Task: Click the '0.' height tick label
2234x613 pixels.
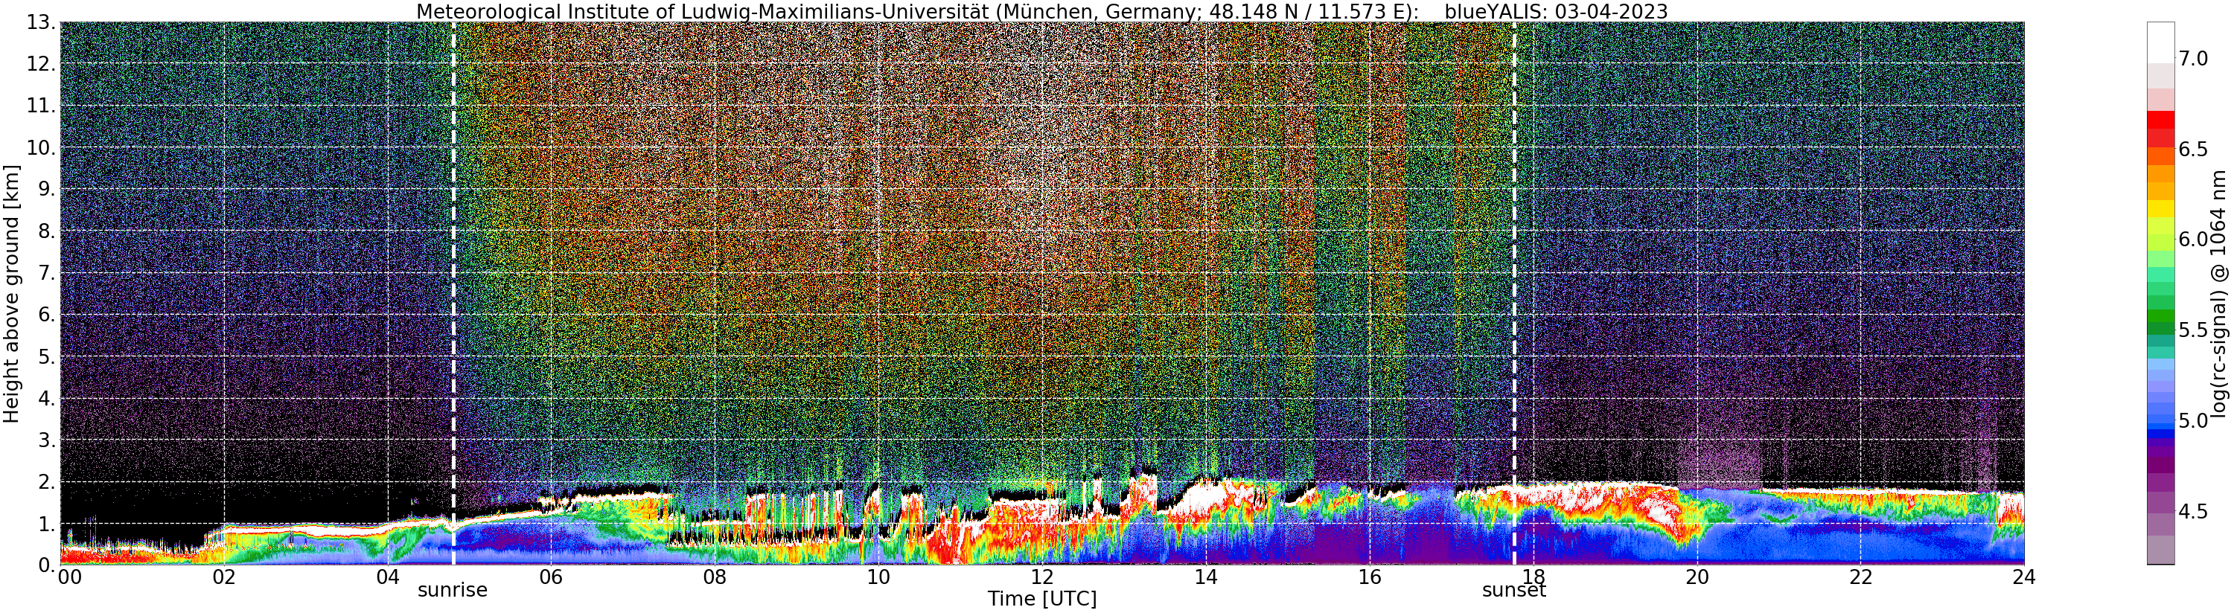Action: (47, 565)
